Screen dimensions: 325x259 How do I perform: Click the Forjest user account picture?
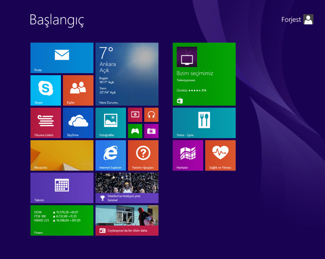click(x=308, y=19)
